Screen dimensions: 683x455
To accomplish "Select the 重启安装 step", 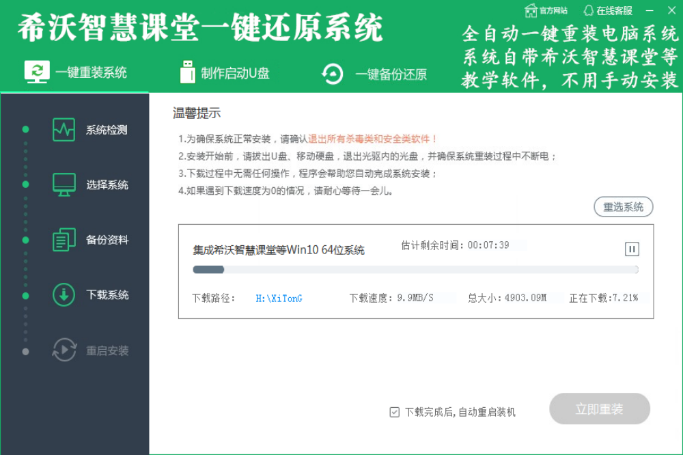I will coord(89,350).
